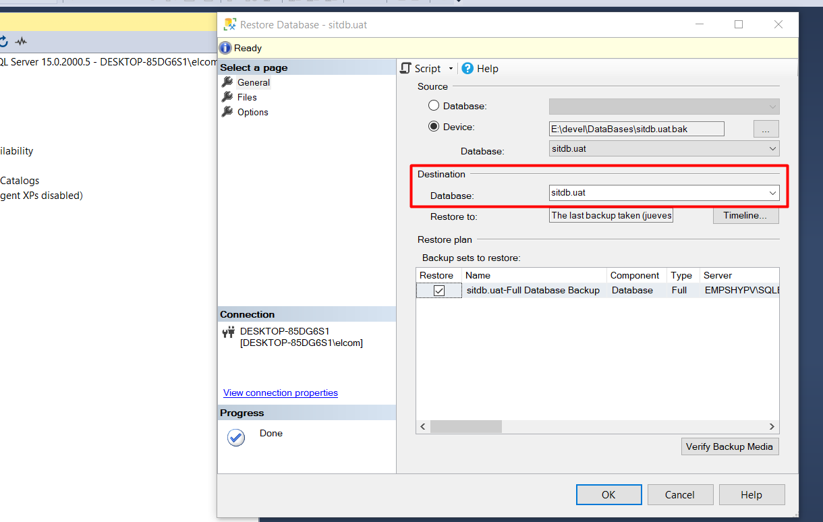Click the backup sets horizontal scrollbar
This screenshot has height=522, width=823.
pyautogui.click(x=465, y=427)
